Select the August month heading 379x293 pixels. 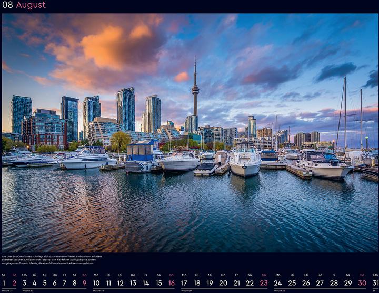tap(31, 5)
